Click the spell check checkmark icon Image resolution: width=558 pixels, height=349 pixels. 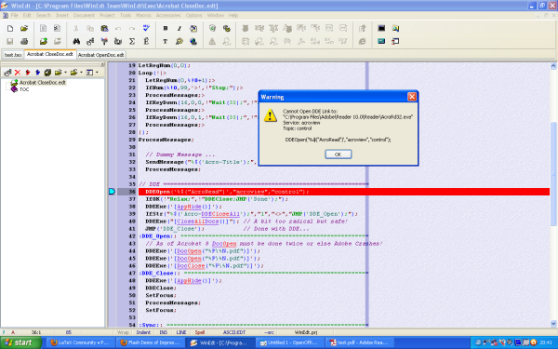click(x=146, y=28)
